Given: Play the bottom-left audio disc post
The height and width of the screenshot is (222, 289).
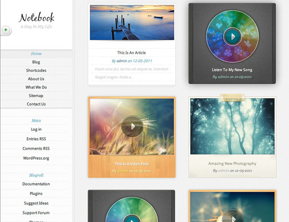Looking at the screenshot, I should 132,219.
